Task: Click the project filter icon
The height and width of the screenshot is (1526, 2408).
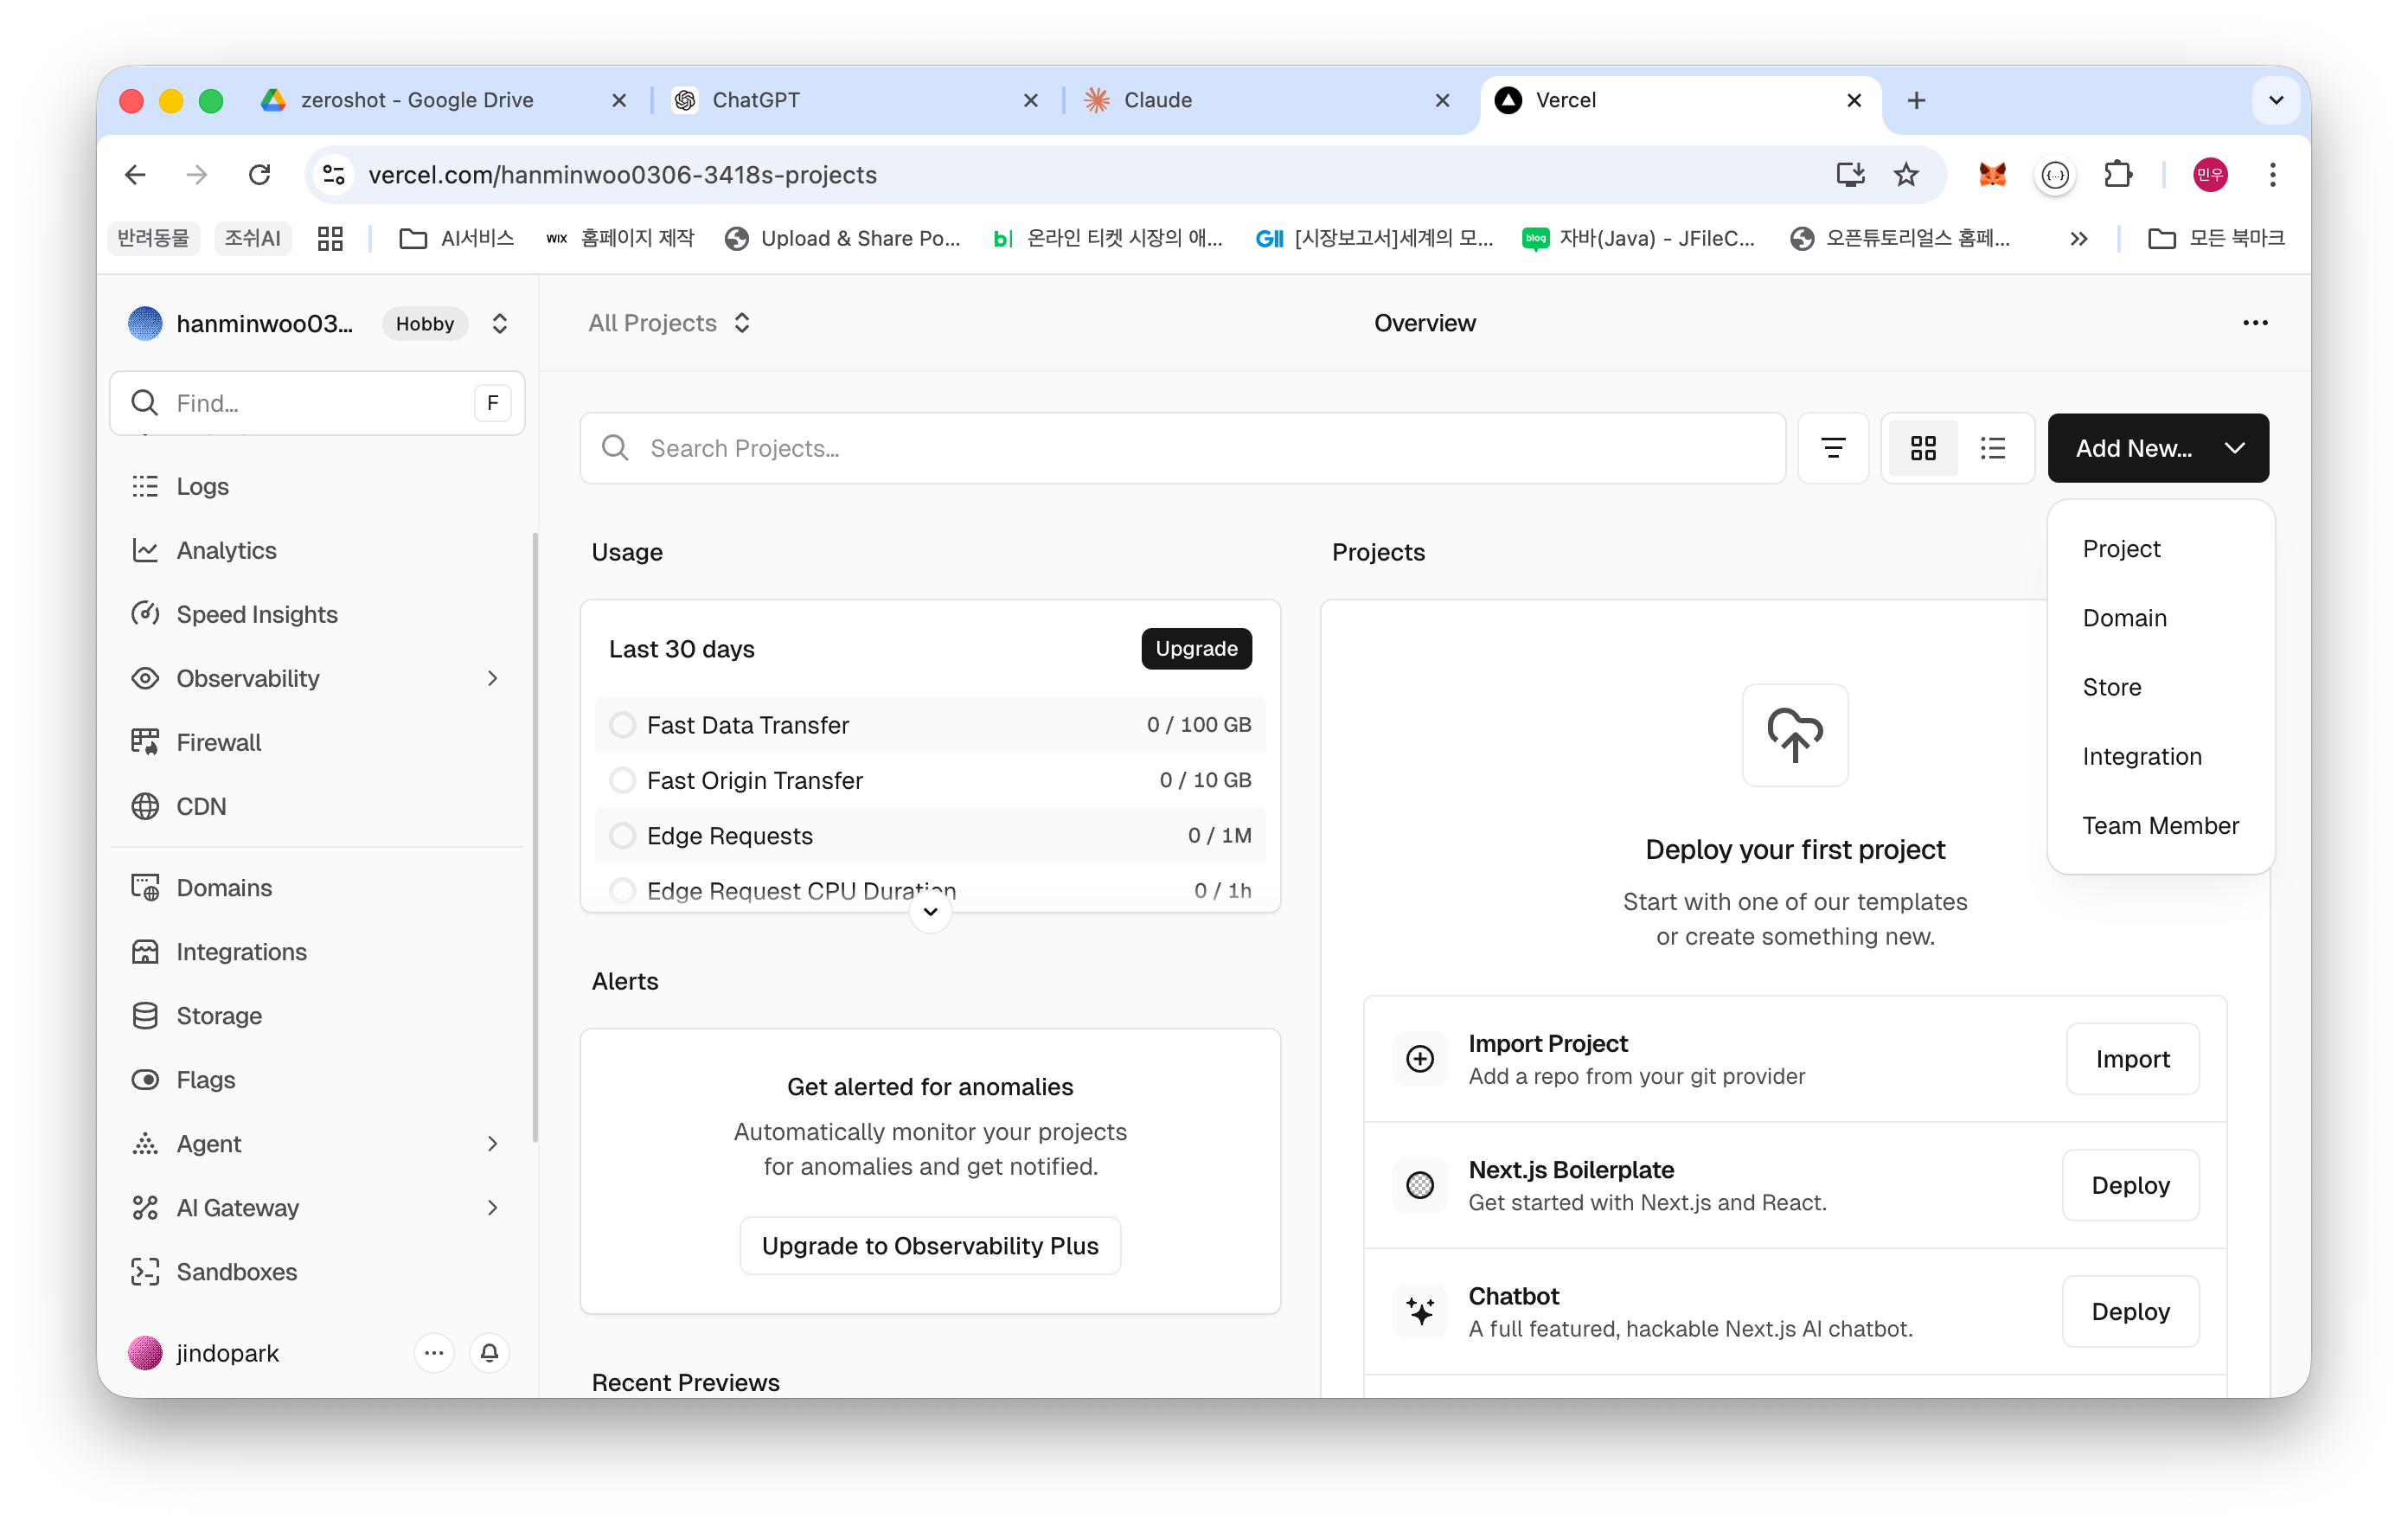Action: pyautogui.click(x=1833, y=448)
